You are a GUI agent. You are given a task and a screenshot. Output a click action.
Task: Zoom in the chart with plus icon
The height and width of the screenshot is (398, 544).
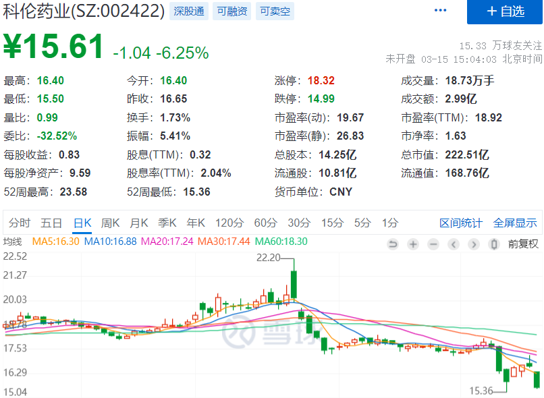tap(413, 244)
